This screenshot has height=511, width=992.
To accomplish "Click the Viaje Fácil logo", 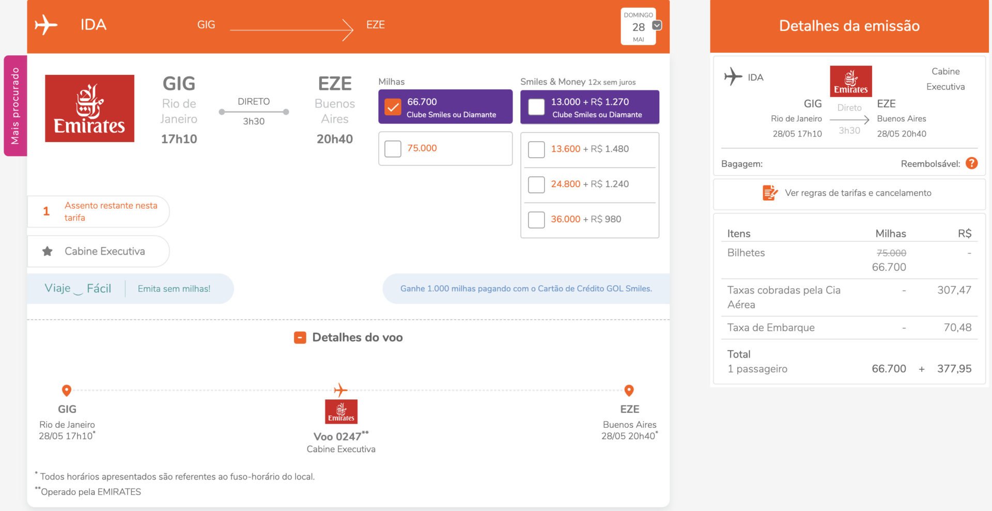I will pos(78,288).
